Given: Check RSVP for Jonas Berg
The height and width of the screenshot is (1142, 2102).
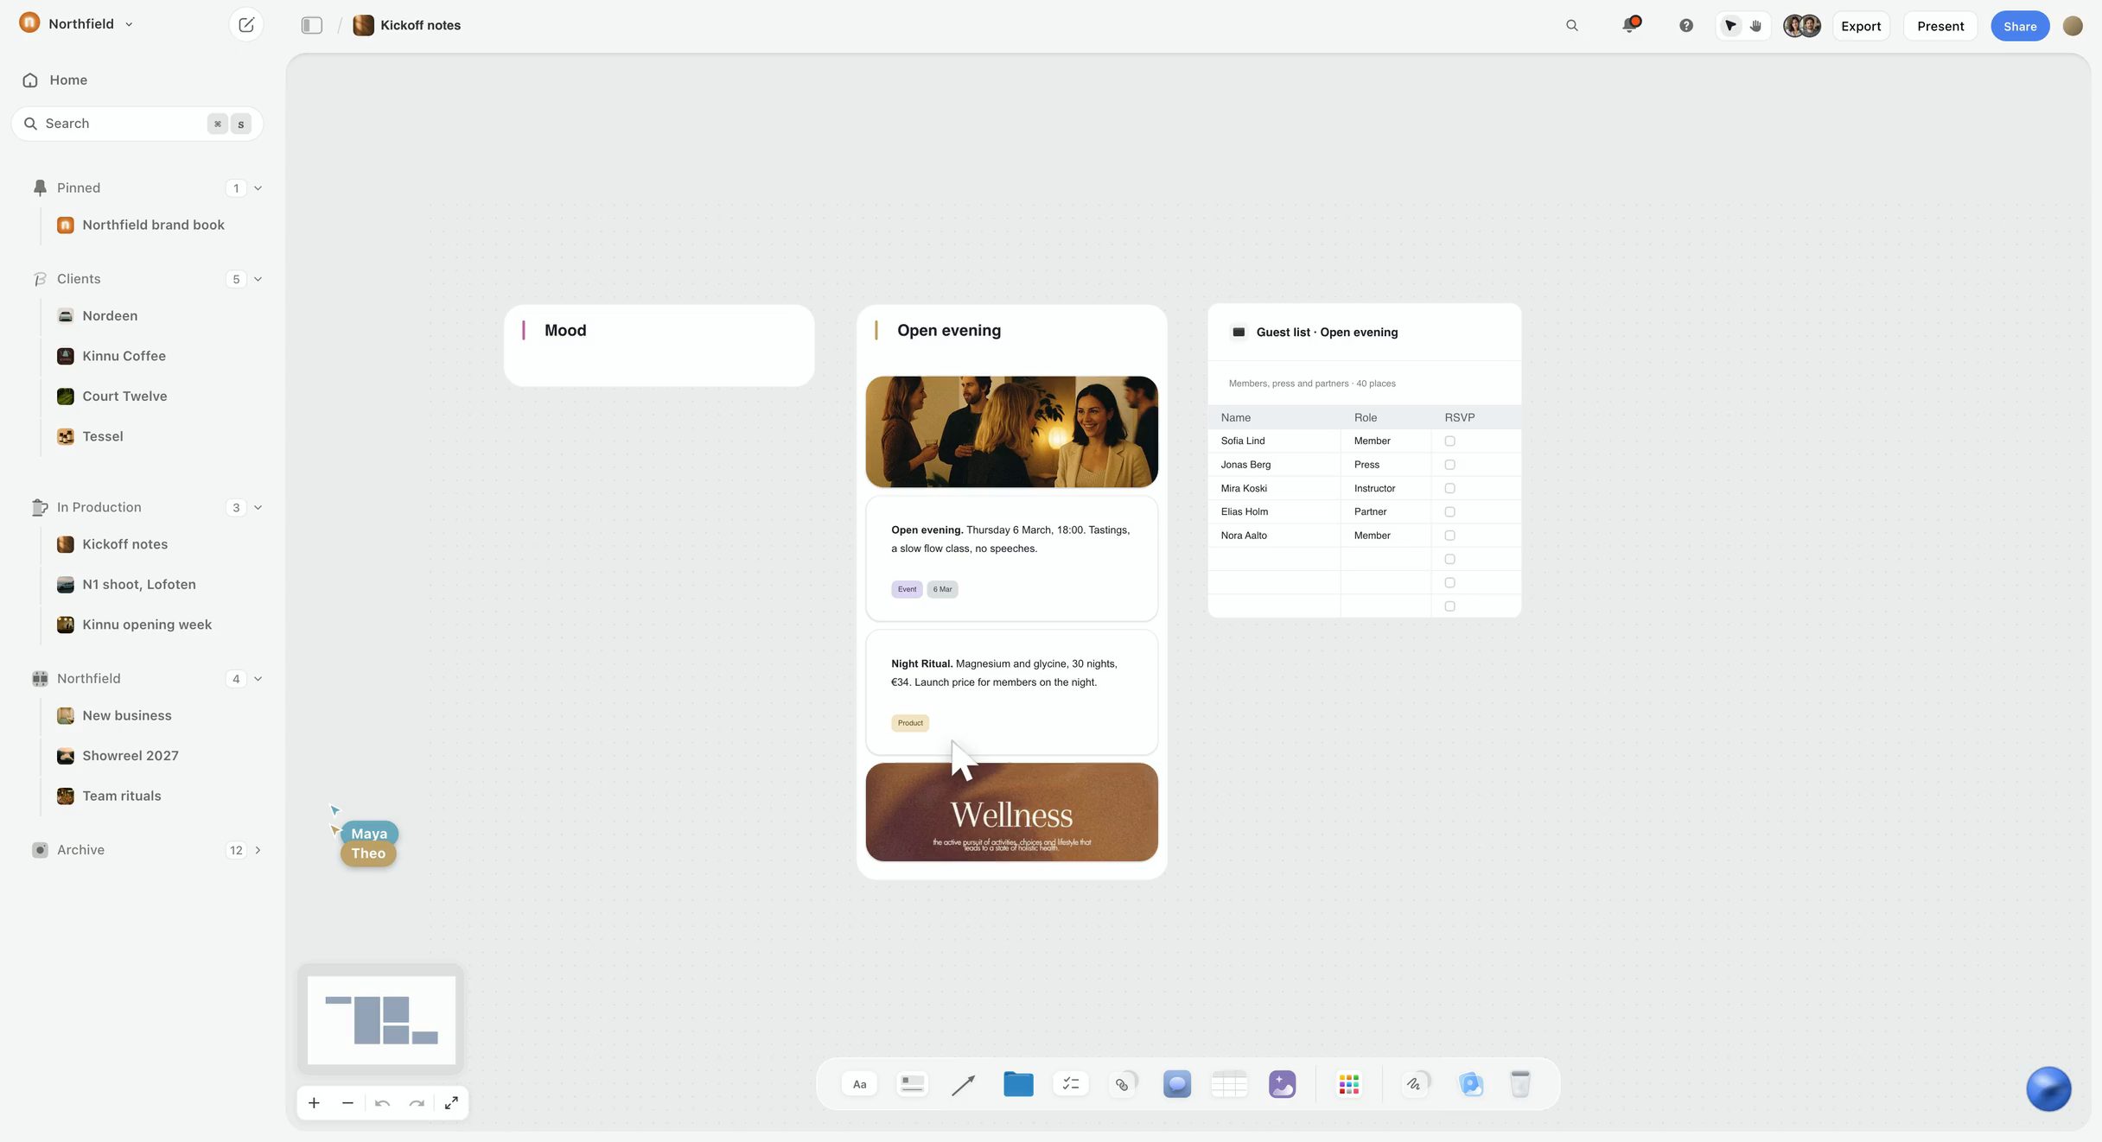Looking at the screenshot, I should (x=1449, y=465).
